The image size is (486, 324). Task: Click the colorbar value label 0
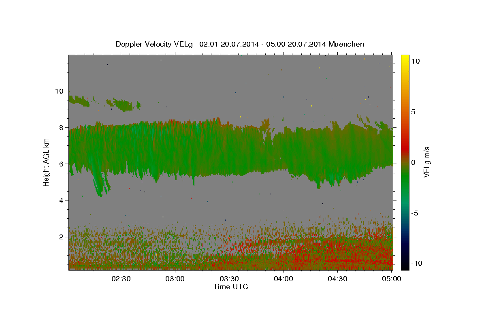point(413,162)
